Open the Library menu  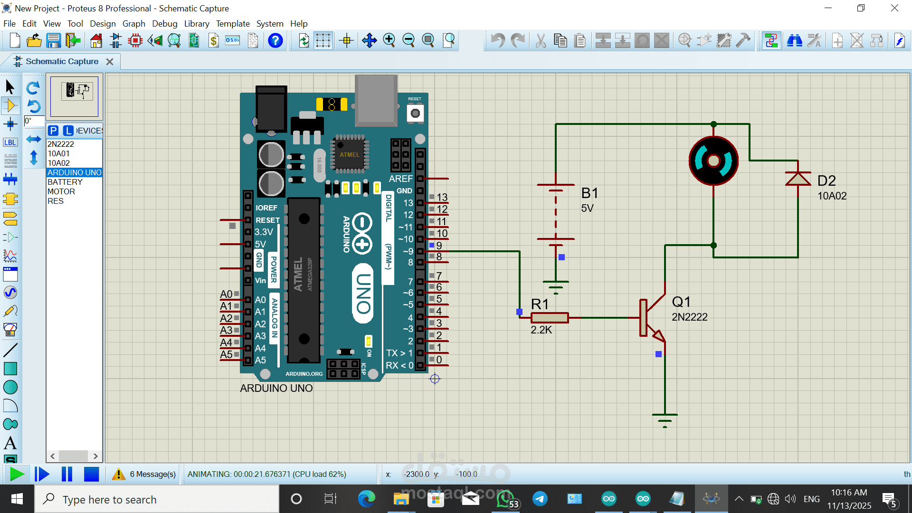pos(196,24)
